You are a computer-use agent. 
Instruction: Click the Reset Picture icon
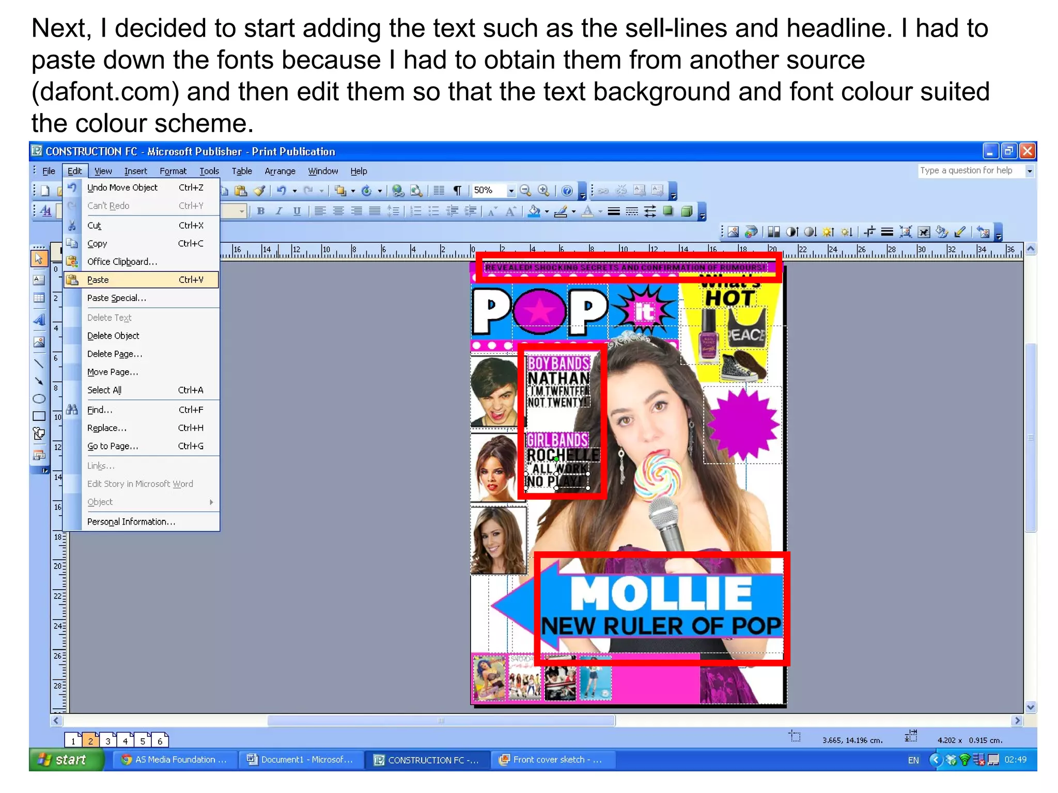(x=983, y=232)
